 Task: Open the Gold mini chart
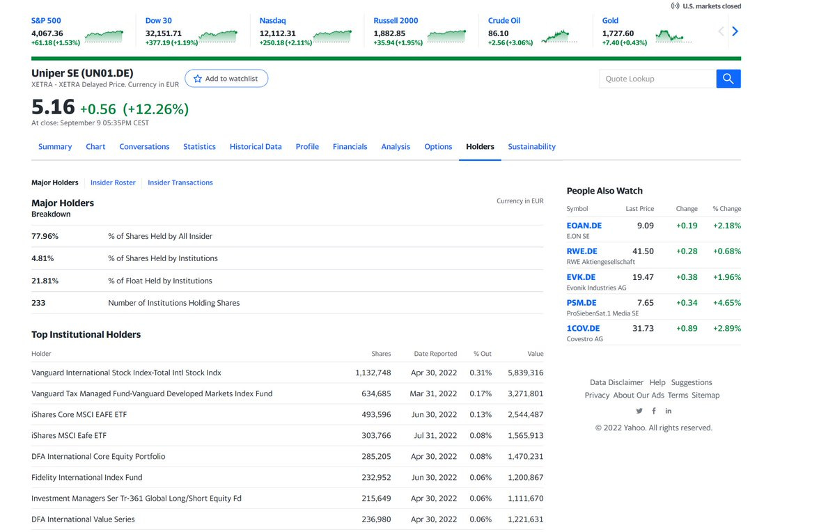tap(673, 36)
